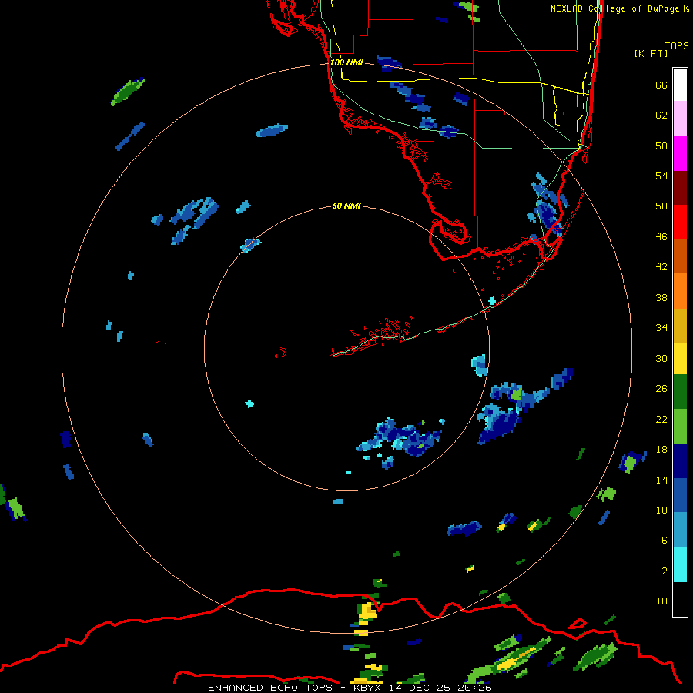Click the "58" scale label
Viewport: 693px width, 693px height.
[x=661, y=146]
